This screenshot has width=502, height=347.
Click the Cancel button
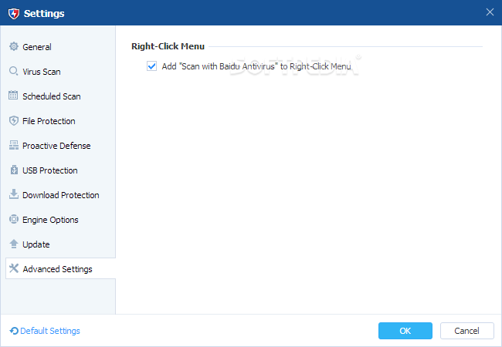pos(466,331)
